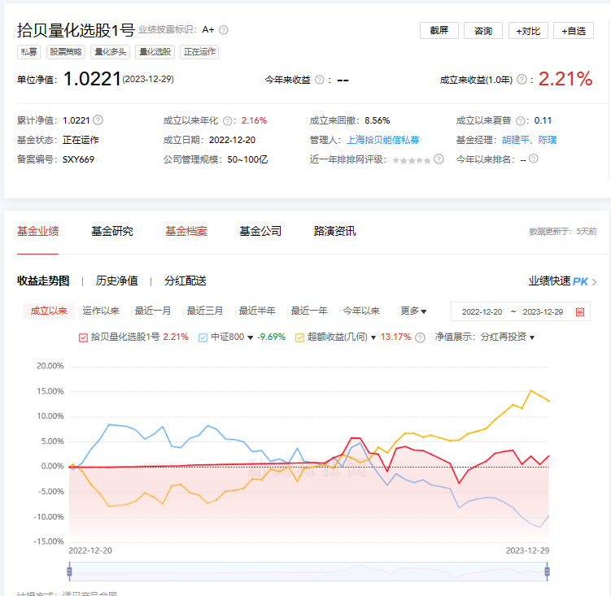The width and height of the screenshot is (611, 596).
Task: Click help icon beside 成立以来夏普
Action: click(520, 121)
